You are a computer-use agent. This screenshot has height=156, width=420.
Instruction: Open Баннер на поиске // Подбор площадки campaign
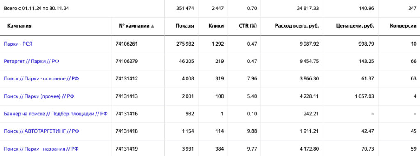point(56,114)
